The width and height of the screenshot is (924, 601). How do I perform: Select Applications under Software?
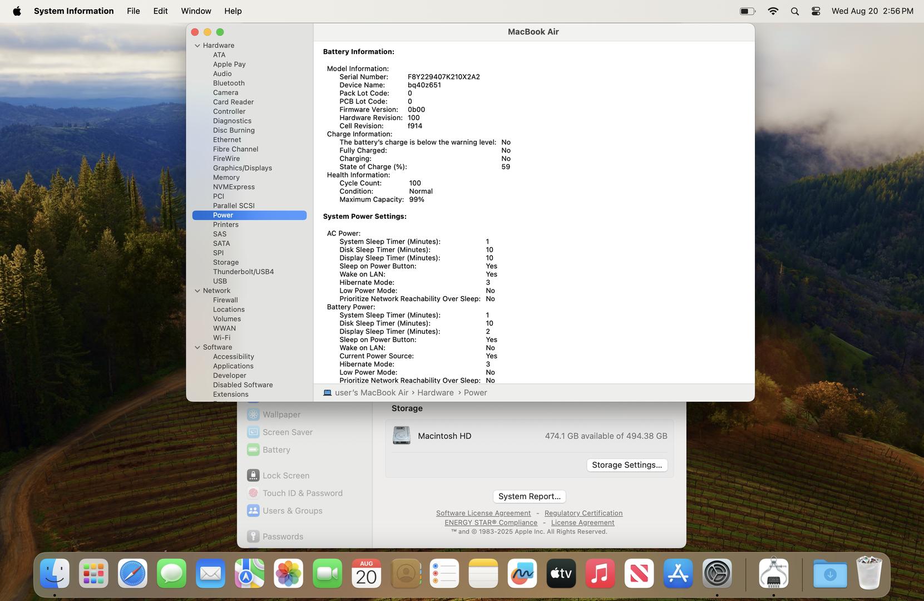coord(233,366)
